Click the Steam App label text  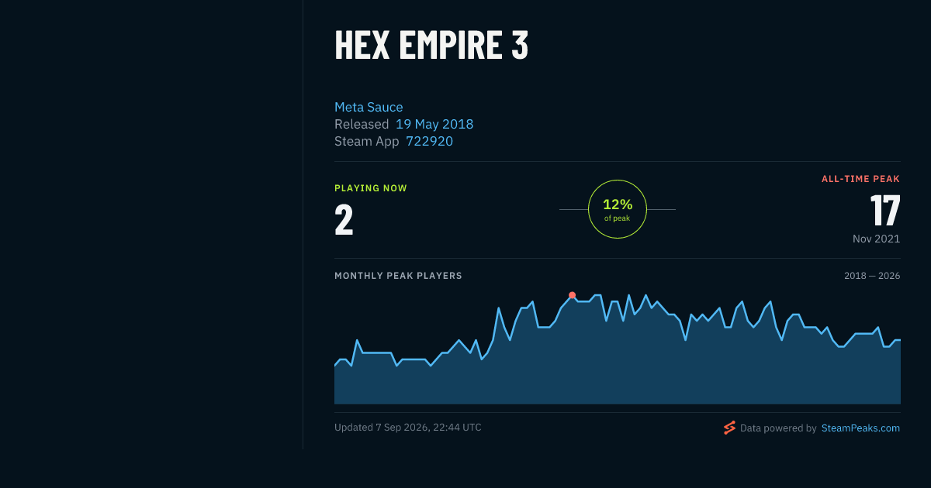pyautogui.click(x=367, y=141)
